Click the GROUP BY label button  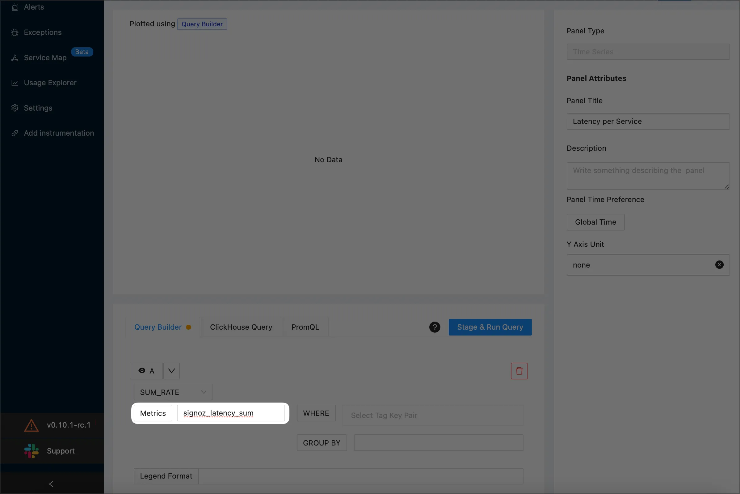(322, 443)
